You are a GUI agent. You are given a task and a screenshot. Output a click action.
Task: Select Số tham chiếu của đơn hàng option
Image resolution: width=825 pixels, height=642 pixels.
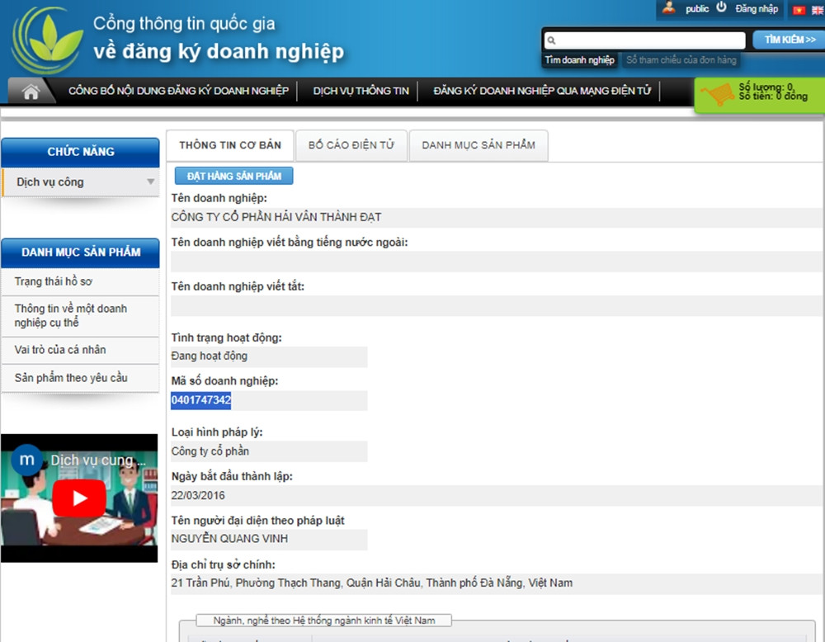(681, 60)
